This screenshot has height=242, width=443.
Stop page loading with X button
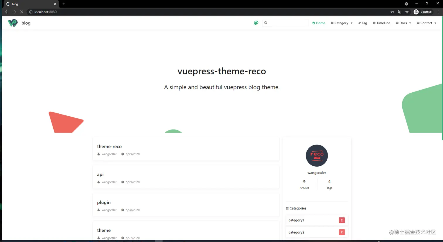click(21, 12)
